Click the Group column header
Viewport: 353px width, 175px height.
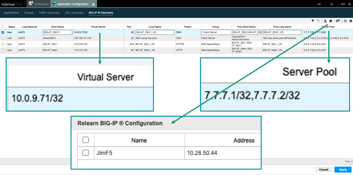215,27
